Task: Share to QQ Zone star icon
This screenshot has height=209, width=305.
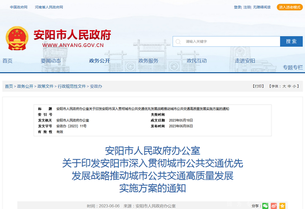Action: point(282,205)
